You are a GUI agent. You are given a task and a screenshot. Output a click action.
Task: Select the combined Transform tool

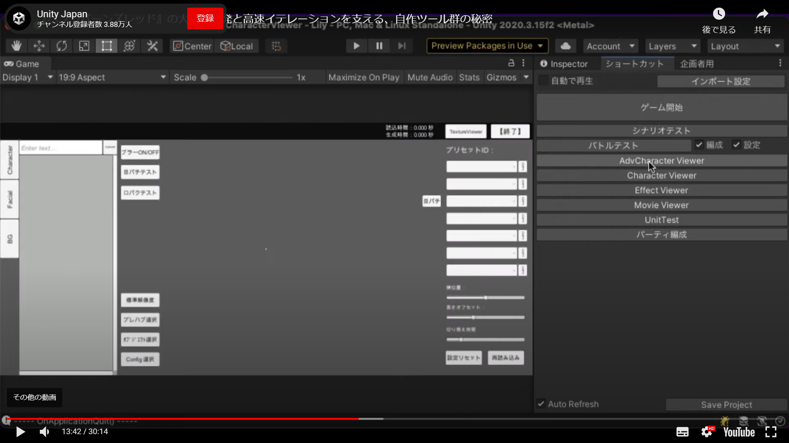[129, 46]
